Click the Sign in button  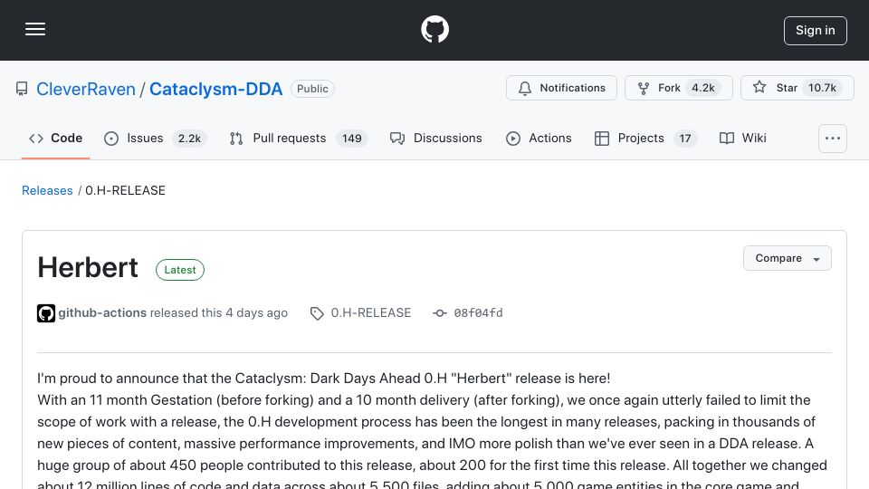(x=816, y=31)
